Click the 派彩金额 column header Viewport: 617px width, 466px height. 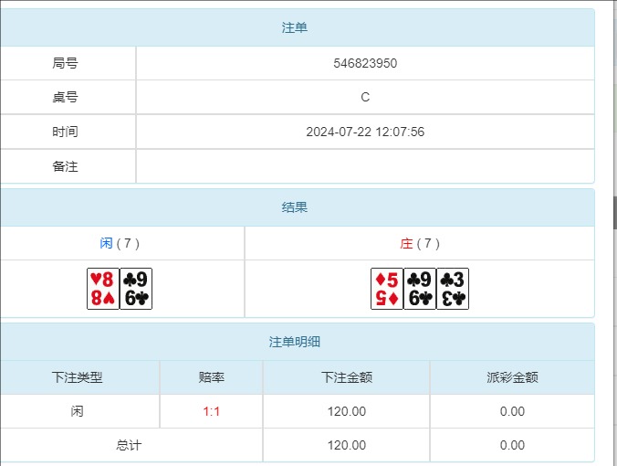512,377
